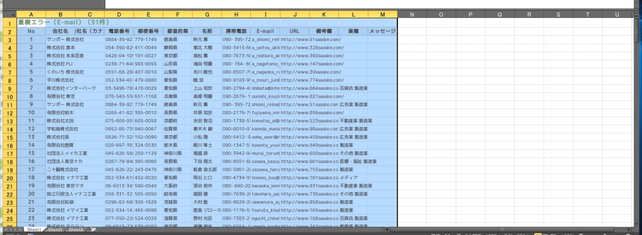This screenshot has height=235, width=642.
Task: Switch to the Sheet3 tab
Action: coord(76,230)
